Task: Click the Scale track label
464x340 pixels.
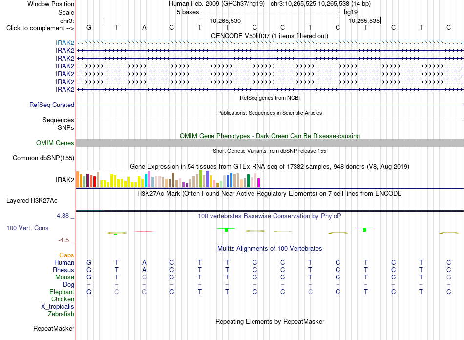Action: click(66, 12)
